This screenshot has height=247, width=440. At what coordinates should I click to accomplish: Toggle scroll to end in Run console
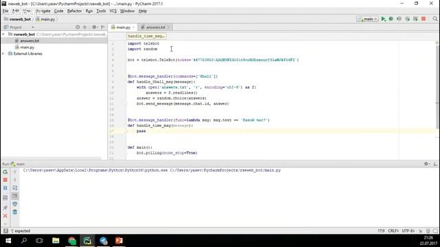[15, 196]
